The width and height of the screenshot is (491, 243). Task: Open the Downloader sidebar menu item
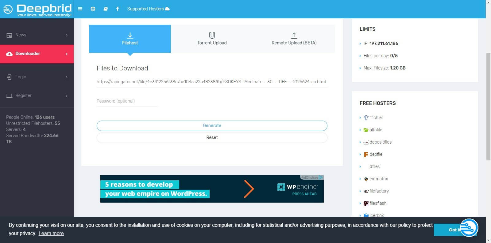coord(37,54)
